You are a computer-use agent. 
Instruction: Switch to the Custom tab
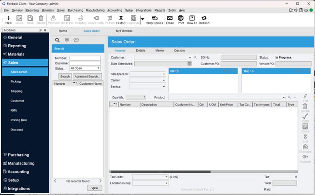click(x=179, y=51)
